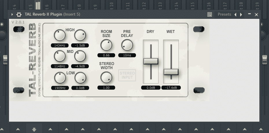Close the TAL Reverb II plugin

click(x=256, y=15)
